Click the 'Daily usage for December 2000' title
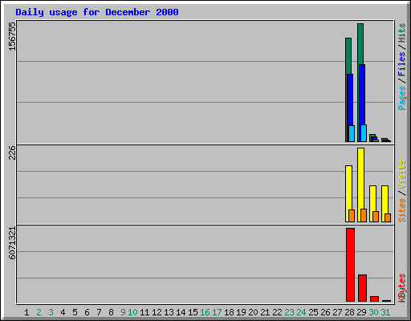Viewport: 411px width, 321px height. [97, 12]
